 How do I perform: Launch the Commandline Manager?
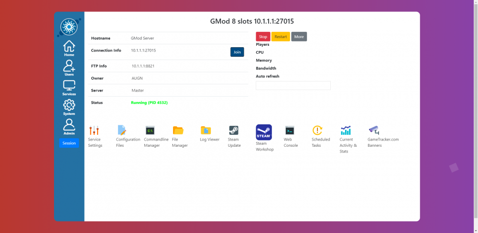[x=150, y=131]
